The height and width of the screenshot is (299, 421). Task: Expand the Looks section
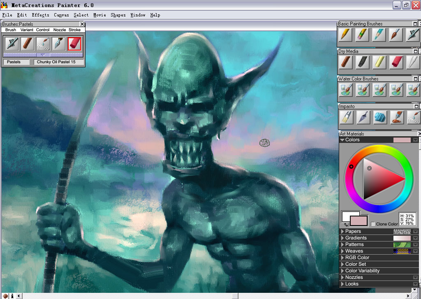tap(342, 284)
